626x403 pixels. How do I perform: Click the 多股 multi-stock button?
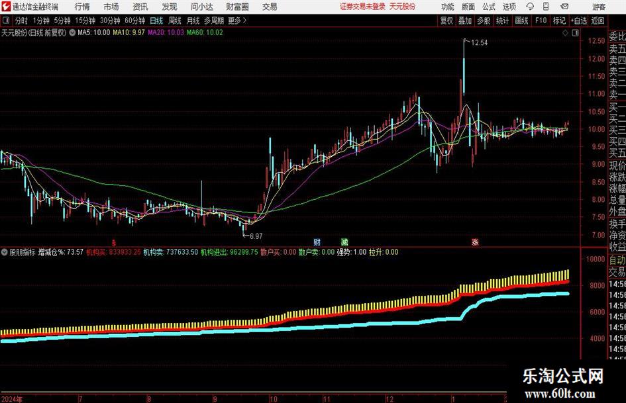coord(484,21)
